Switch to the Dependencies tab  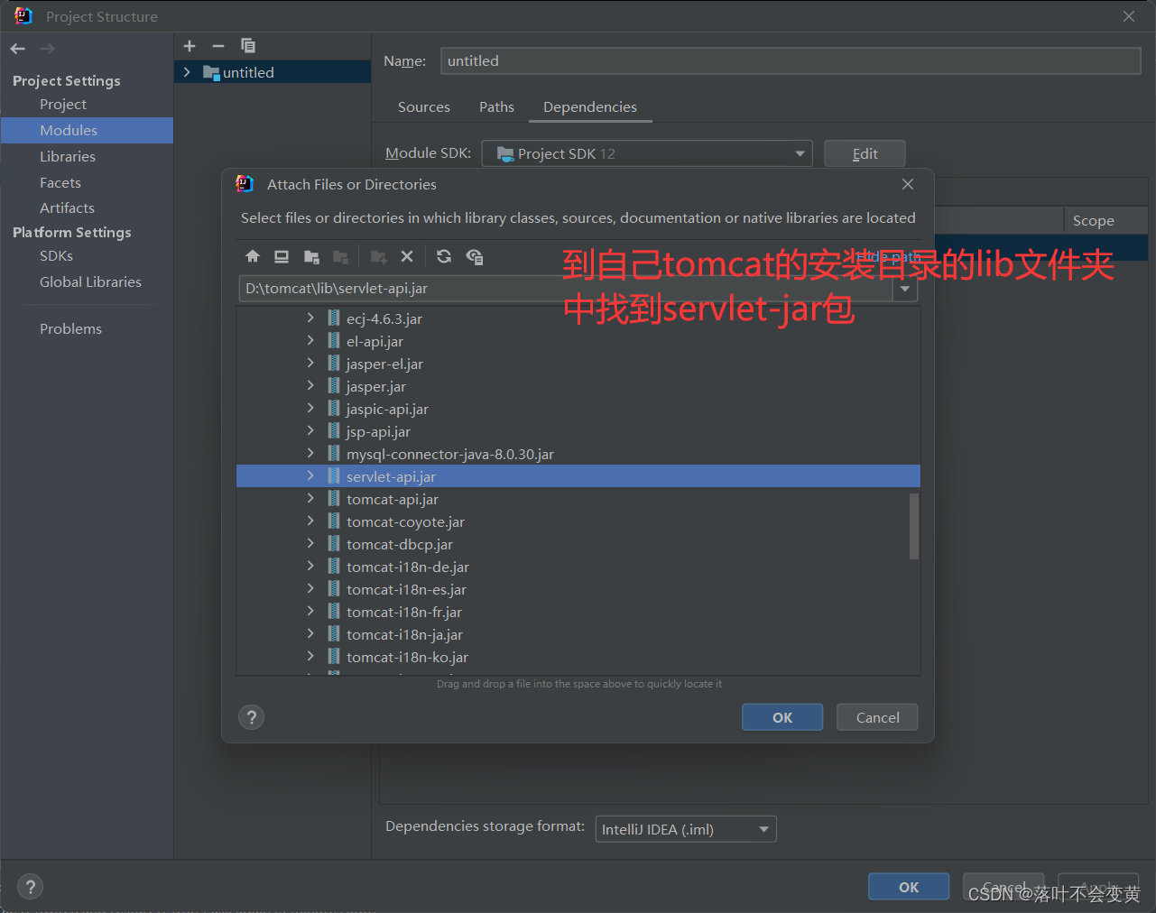point(590,106)
